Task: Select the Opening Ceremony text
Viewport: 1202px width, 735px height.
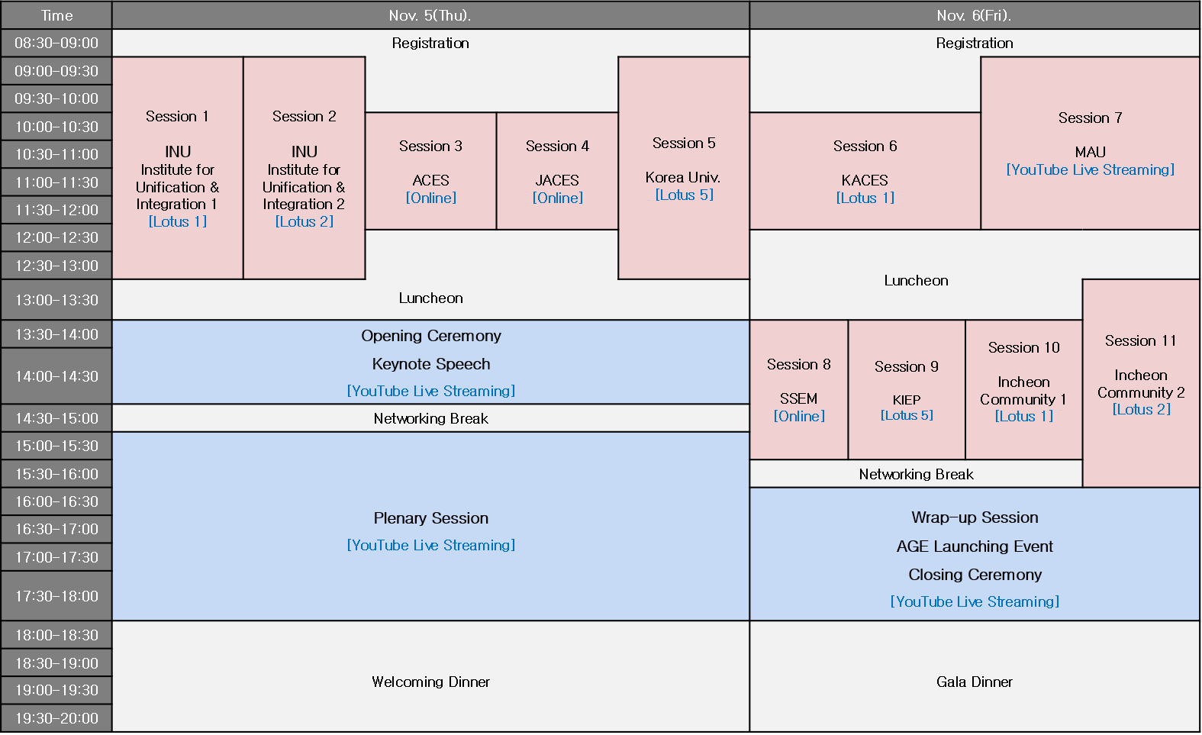Action: click(x=431, y=336)
